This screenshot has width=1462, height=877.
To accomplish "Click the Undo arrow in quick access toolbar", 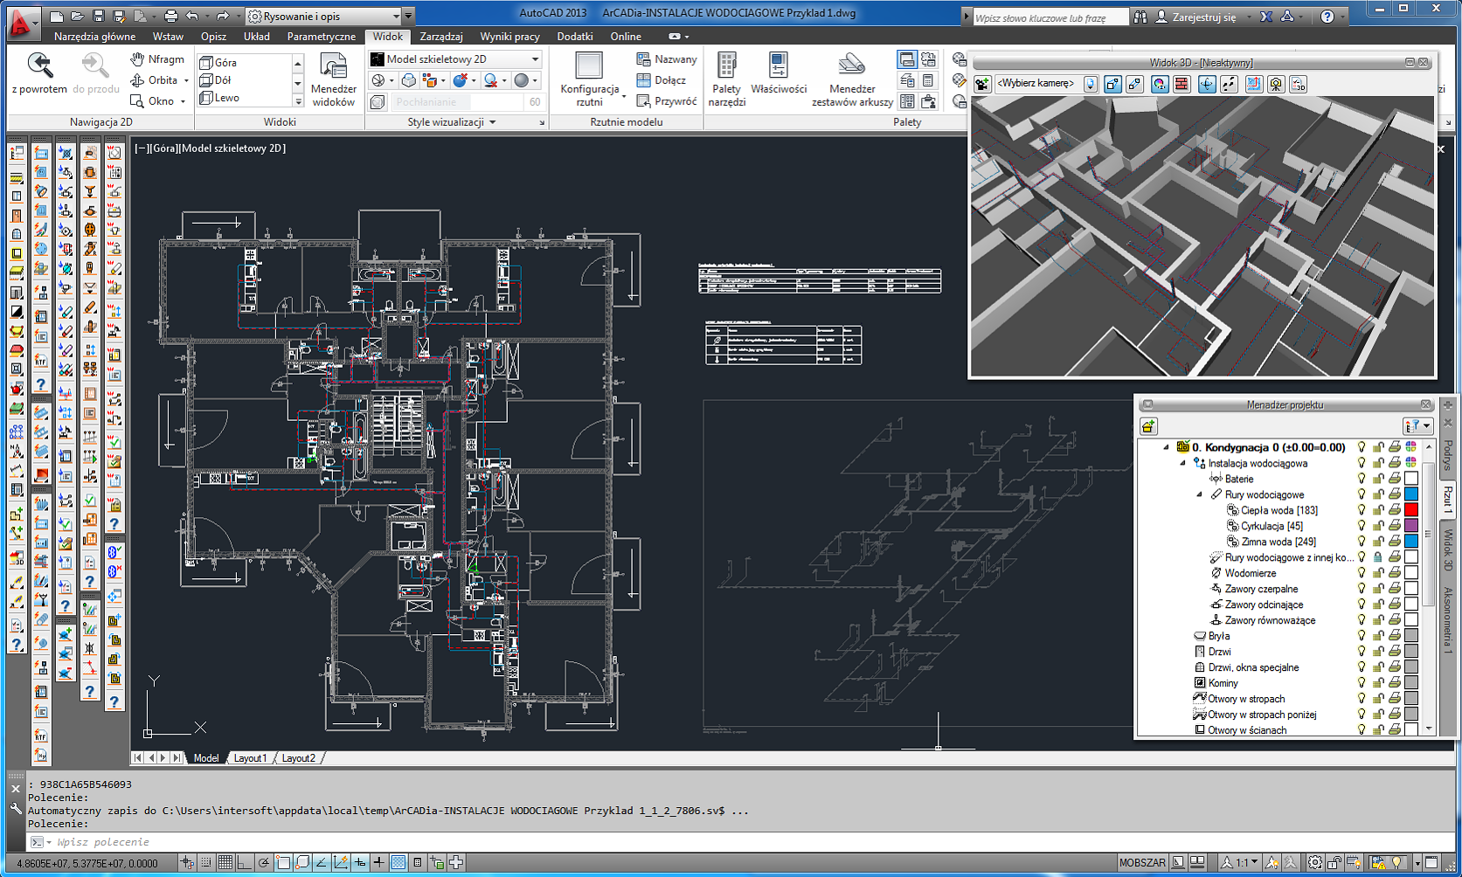I will click(192, 16).
